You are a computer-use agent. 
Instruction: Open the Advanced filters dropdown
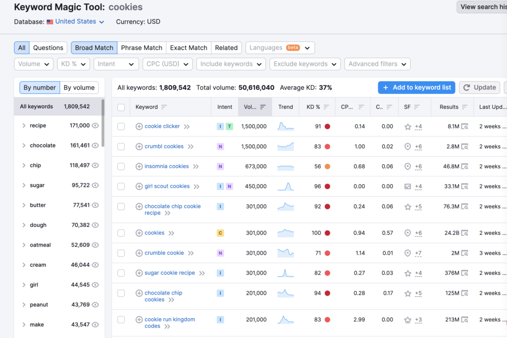(377, 64)
